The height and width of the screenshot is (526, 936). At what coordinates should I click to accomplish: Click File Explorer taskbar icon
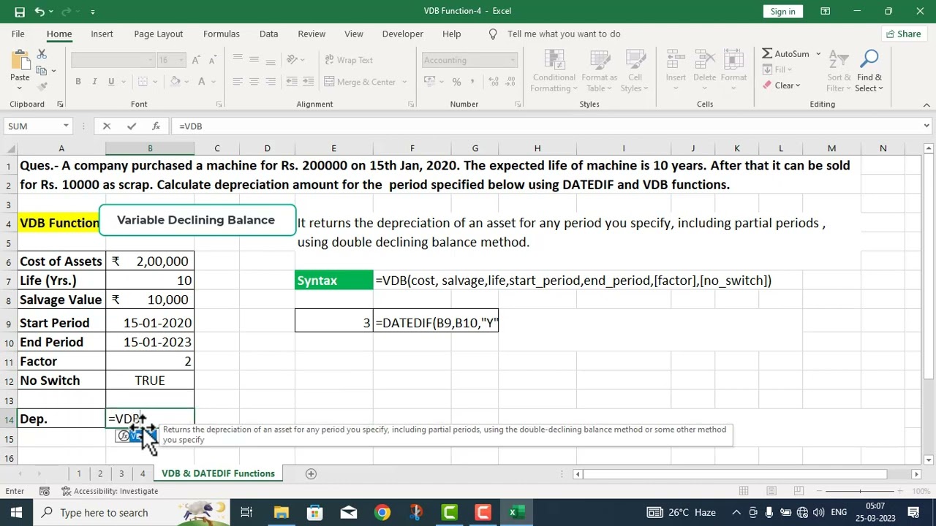282,512
